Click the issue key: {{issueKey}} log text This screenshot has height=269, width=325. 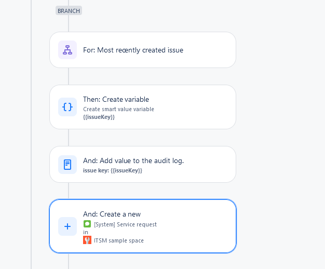tap(113, 170)
